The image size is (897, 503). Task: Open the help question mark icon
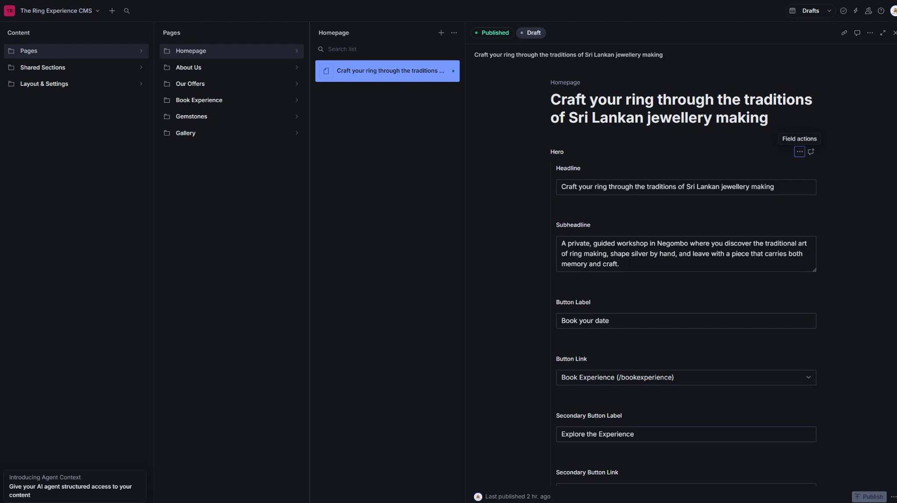(x=881, y=11)
